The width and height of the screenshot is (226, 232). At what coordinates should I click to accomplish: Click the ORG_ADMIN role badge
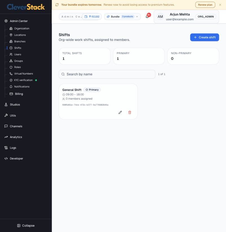[206, 17]
